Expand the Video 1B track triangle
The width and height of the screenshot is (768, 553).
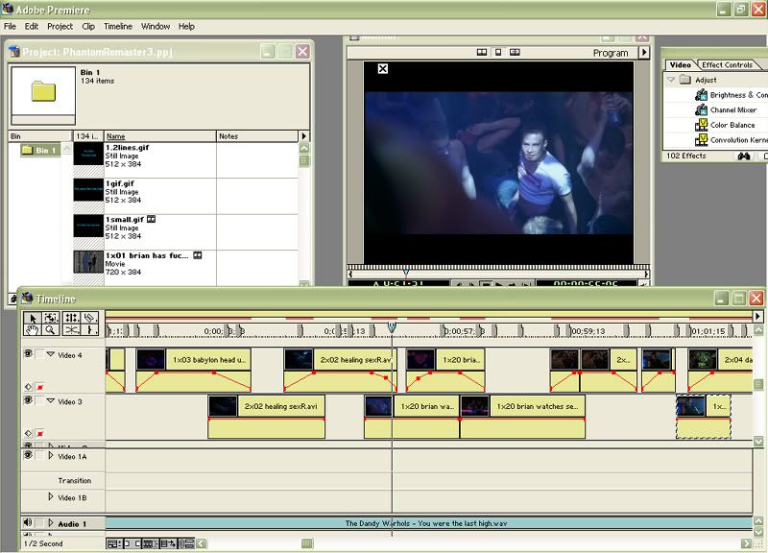[51, 496]
